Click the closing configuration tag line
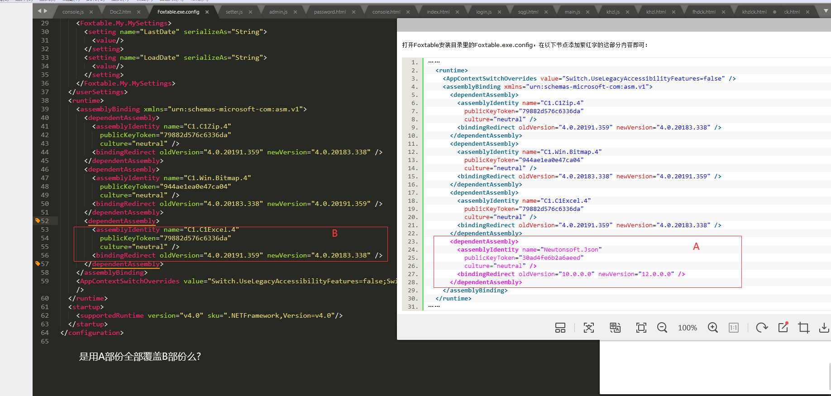Viewport: 831px width, 396px height. 92,333
